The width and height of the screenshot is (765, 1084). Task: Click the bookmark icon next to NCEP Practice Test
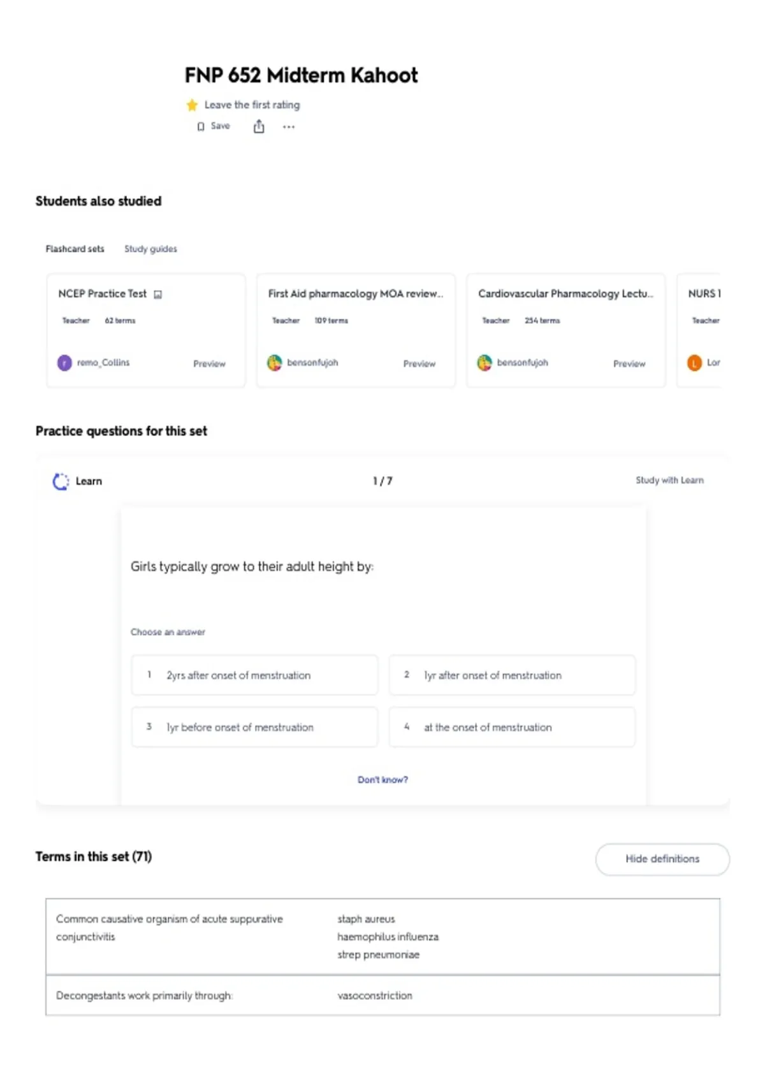coord(158,294)
